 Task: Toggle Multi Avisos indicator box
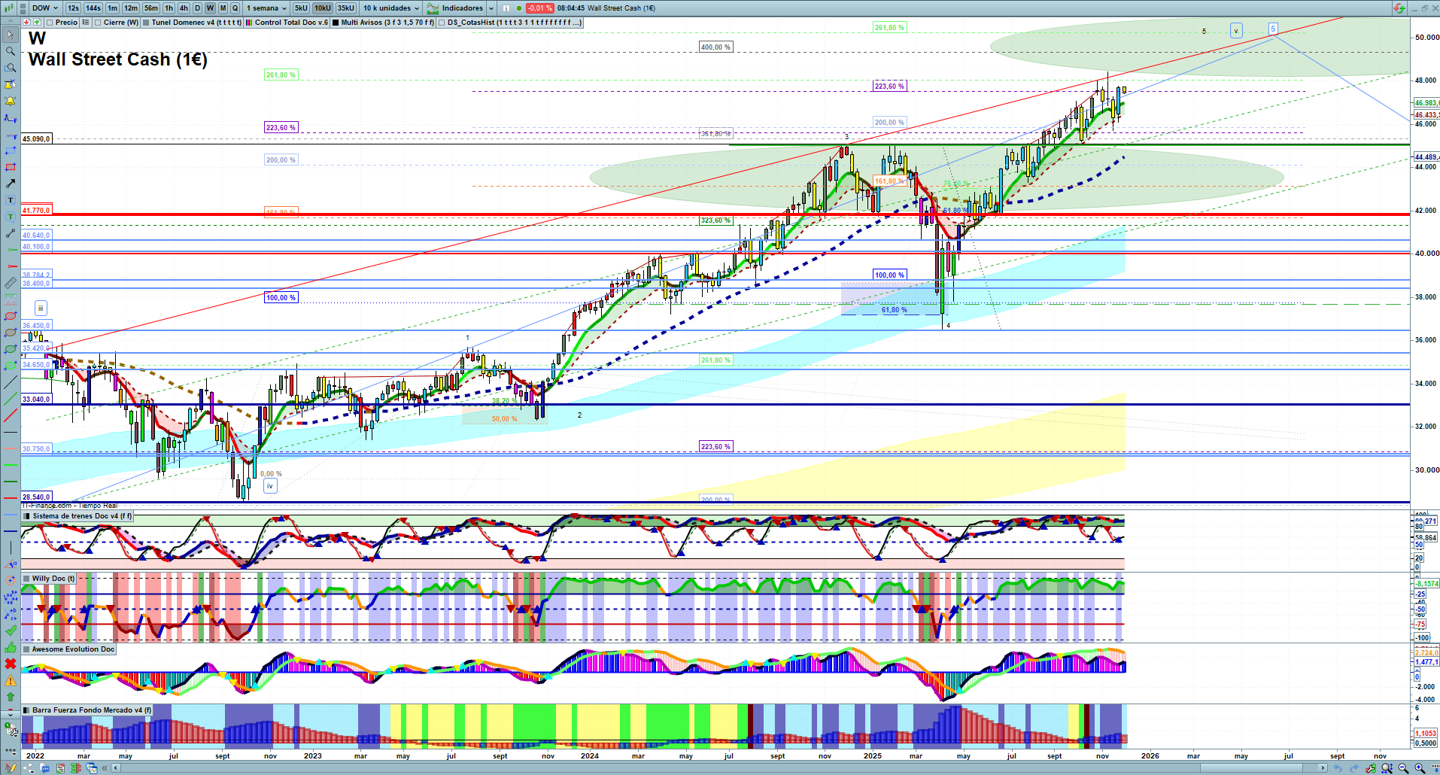pos(336,23)
